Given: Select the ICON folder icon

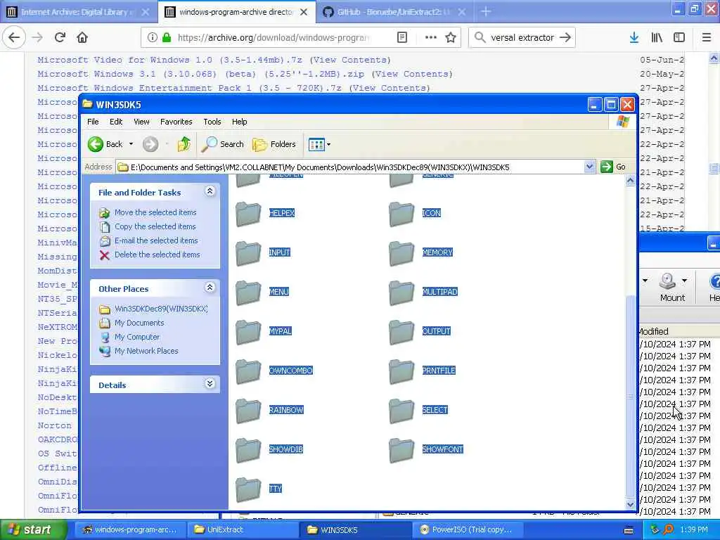Looking at the screenshot, I should [x=401, y=214].
